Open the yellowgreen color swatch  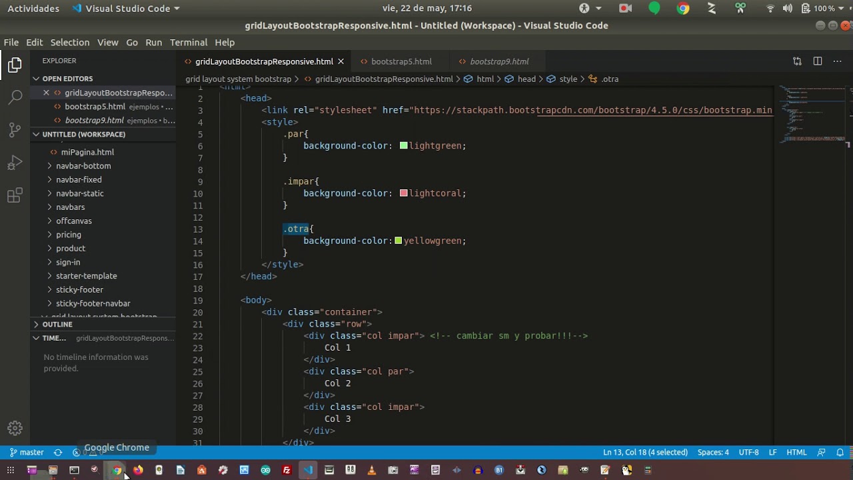pyautogui.click(x=398, y=241)
